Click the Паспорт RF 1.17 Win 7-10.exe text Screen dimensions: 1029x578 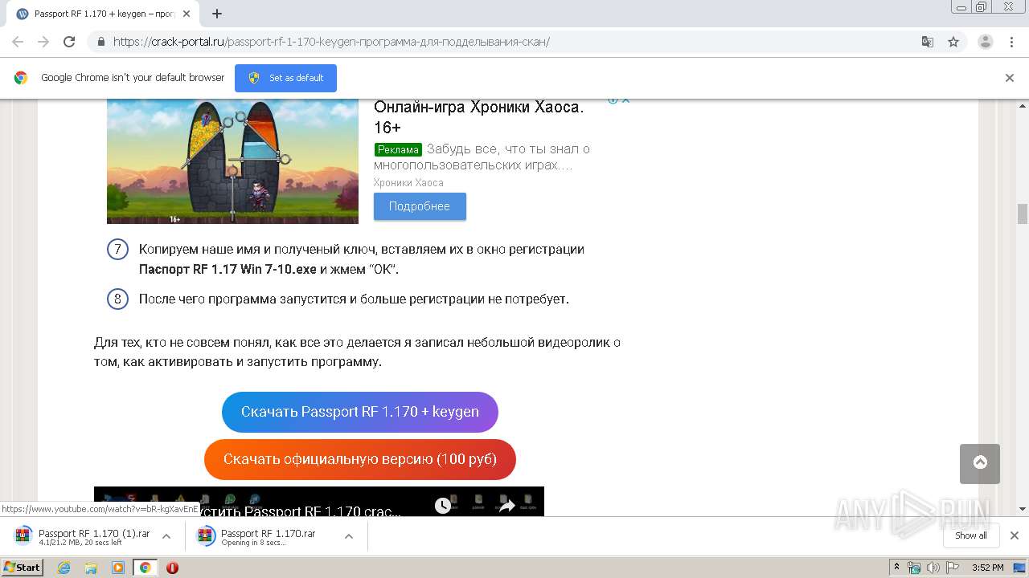click(228, 269)
